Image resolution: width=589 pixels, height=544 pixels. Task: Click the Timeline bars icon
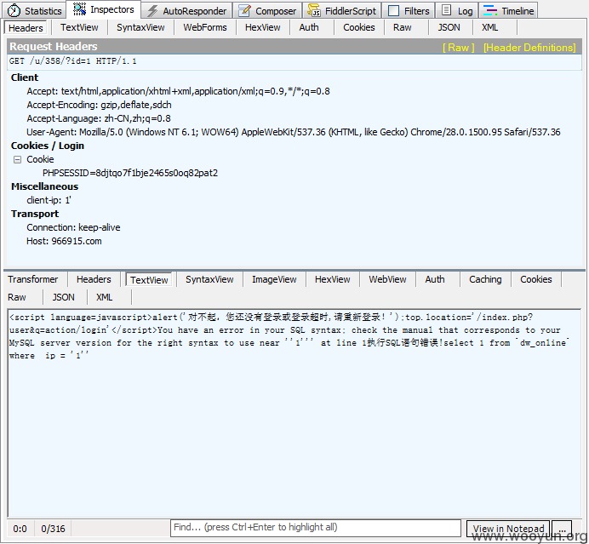[x=489, y=10]
